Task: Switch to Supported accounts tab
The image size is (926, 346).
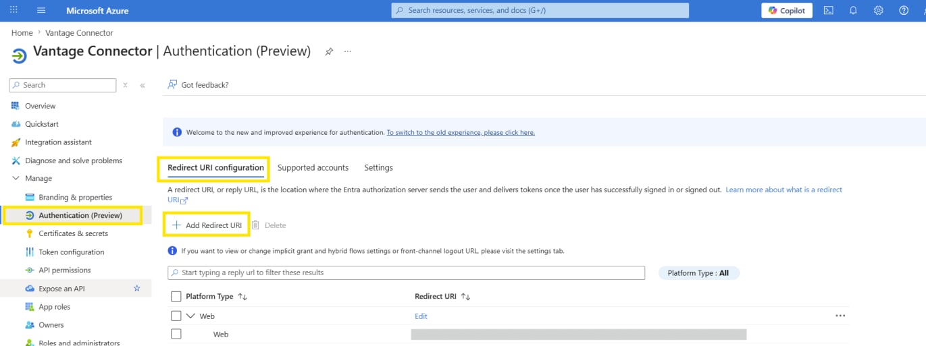Action: pos(313,167)
